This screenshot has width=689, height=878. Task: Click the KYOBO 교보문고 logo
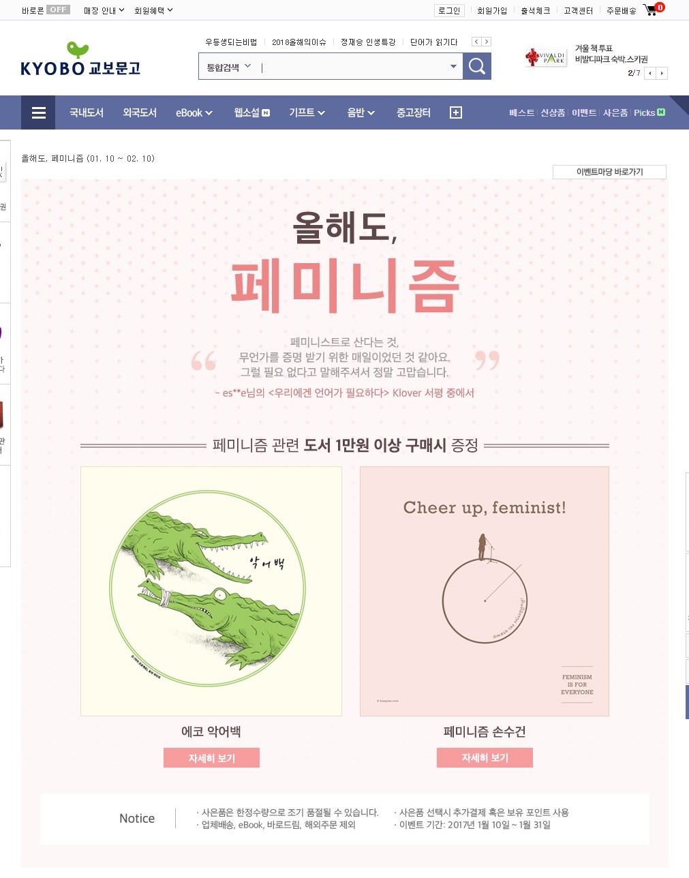[80, 59]
